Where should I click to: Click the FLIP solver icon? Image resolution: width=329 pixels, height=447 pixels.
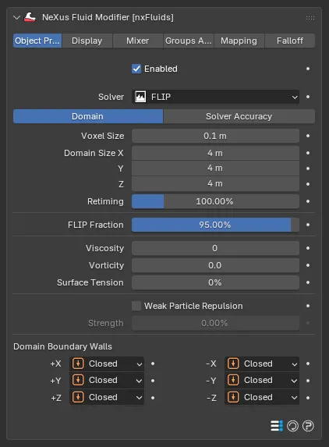point(140,97)
